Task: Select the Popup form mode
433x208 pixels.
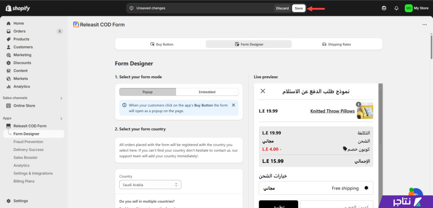Action: coord(148,92)
